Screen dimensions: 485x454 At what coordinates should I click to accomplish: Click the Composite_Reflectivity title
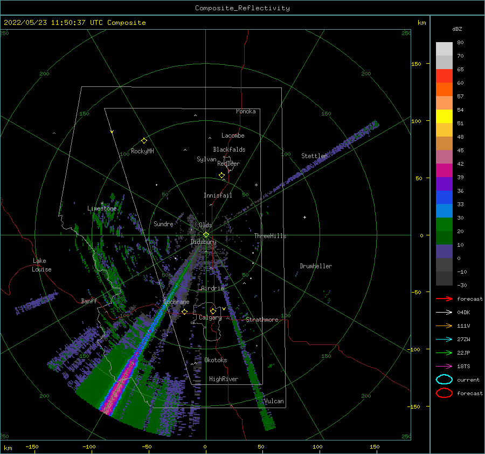(242, 8)
